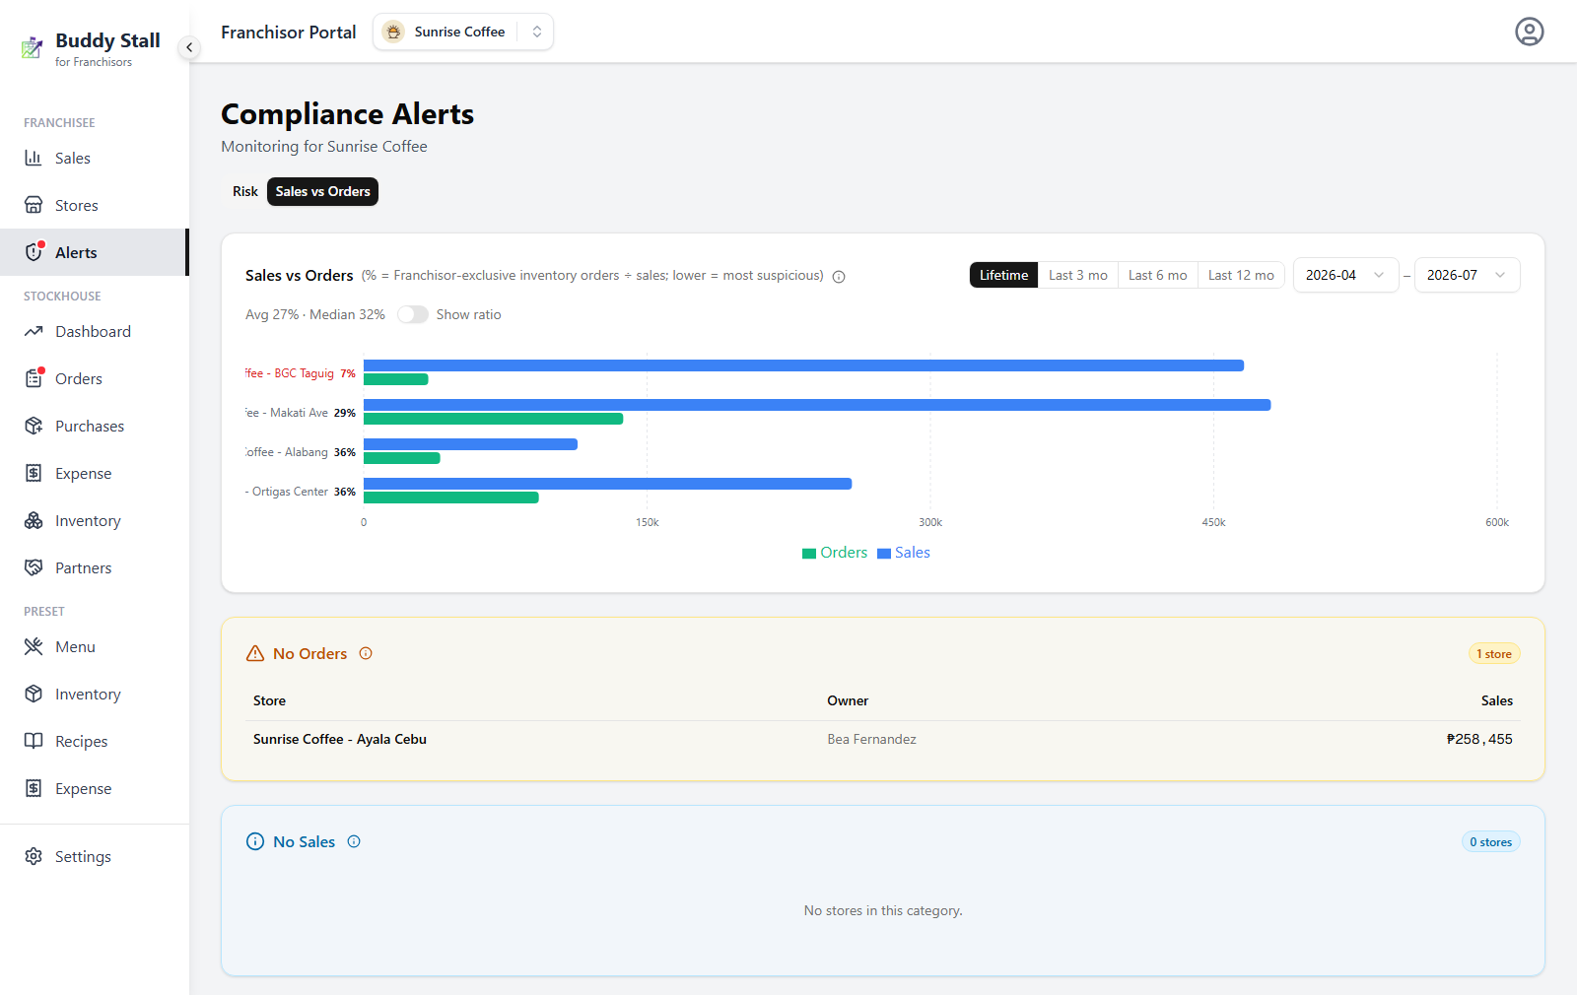This screenshot has height=995, width=1577.
Task: Click the Orders clipboard icon
Action: tap(34, 378)
